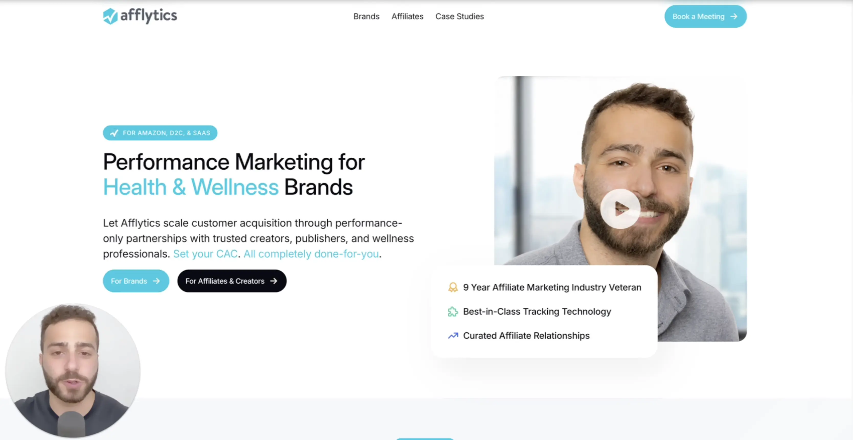Click the checkmark icon in Amazon badge
Screen dimensions: 853x440
(x=114, y=133)
